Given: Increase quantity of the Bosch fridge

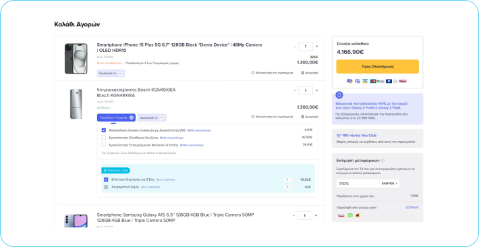Looking at the screenshot, I should point(317,91).
